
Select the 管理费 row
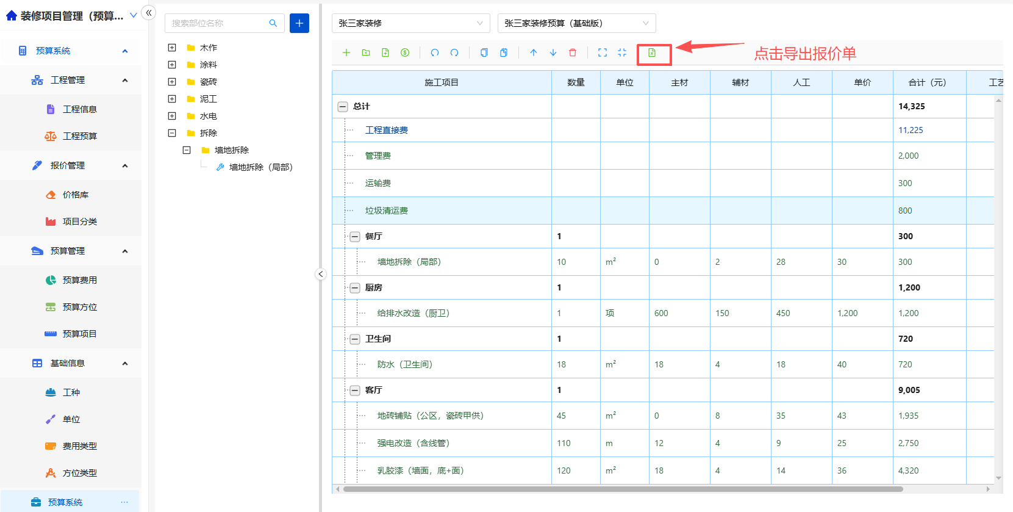tap(663, 156)
